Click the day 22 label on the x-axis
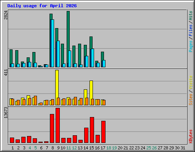195x152 pixels. click(131, 148)
